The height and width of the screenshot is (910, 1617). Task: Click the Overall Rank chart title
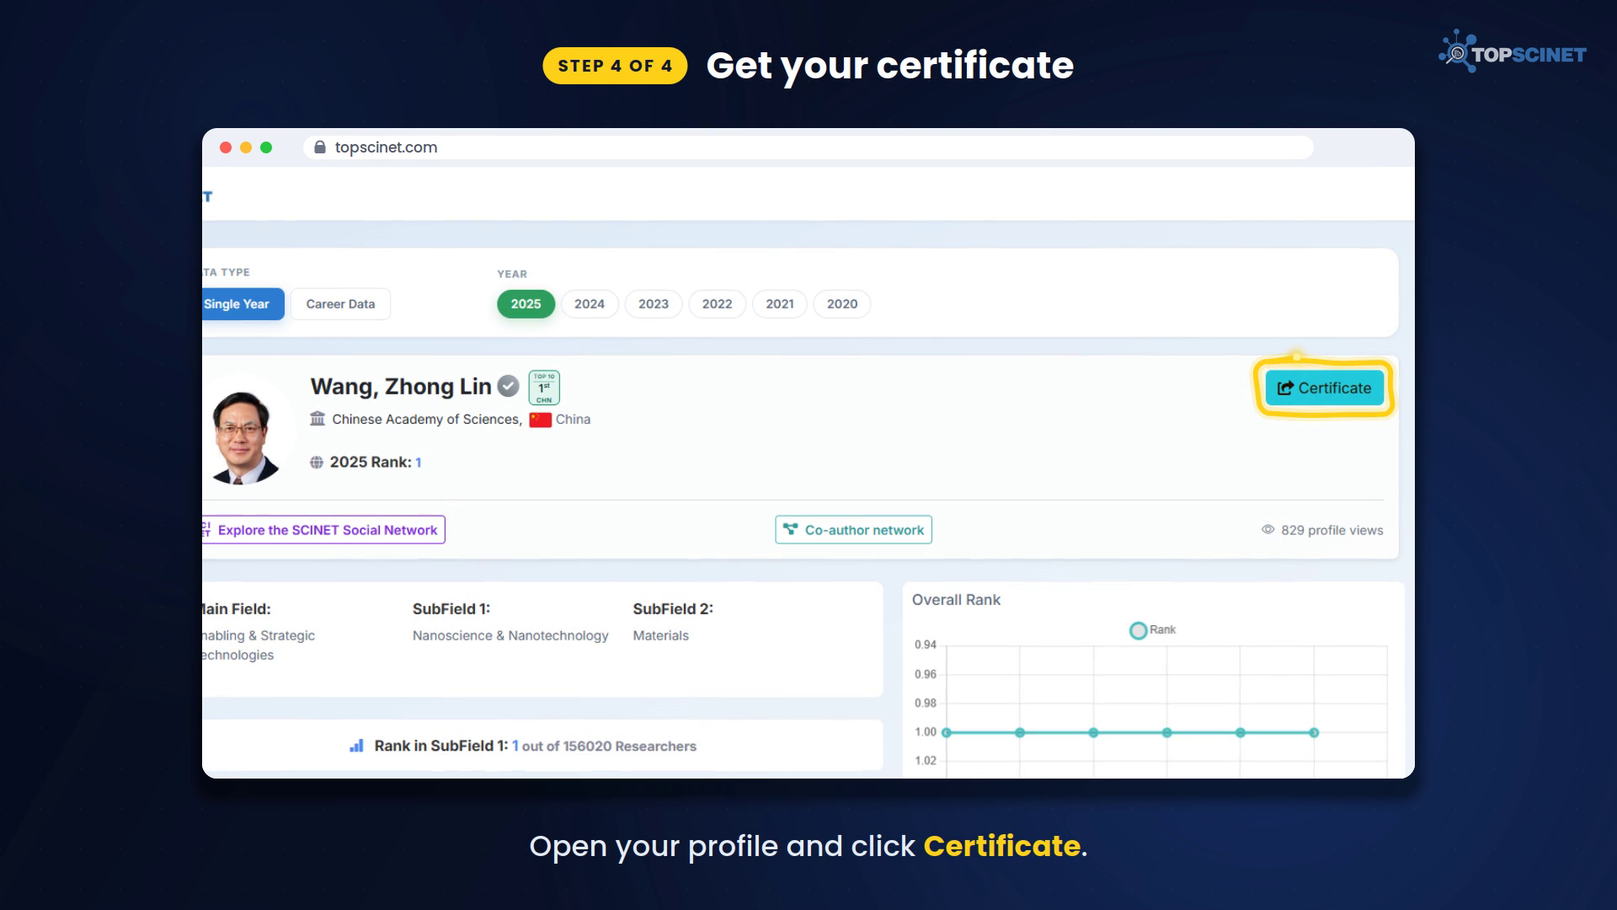click(956, 600)
